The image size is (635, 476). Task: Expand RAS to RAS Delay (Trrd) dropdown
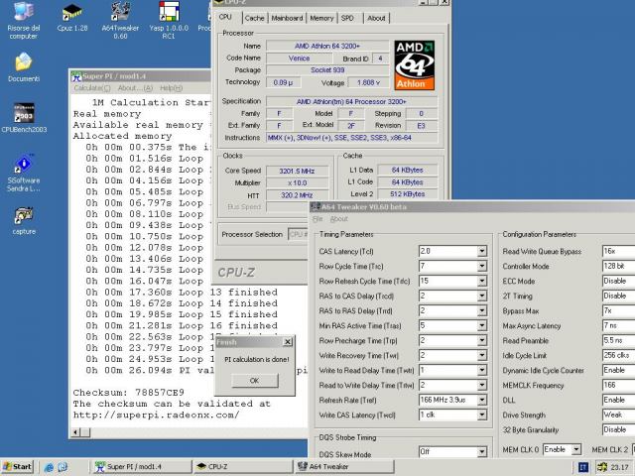(482, 310)
